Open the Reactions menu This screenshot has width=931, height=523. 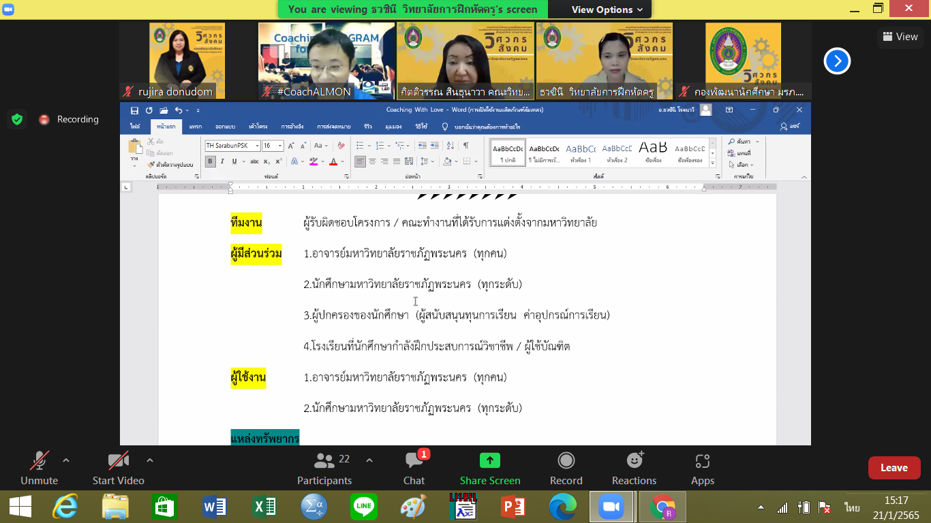(634, 469)
